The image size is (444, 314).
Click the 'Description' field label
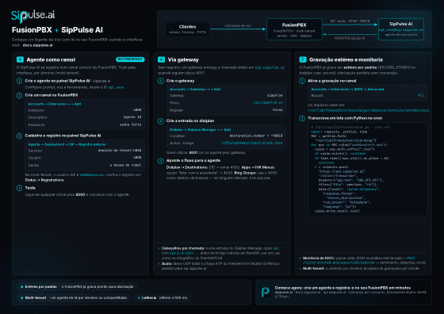[x=37, y=117]
